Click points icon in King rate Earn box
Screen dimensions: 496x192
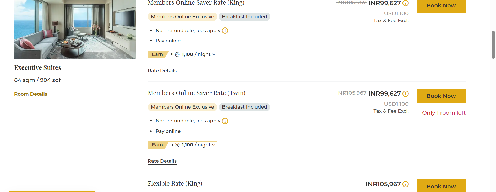tap(177, 54)
